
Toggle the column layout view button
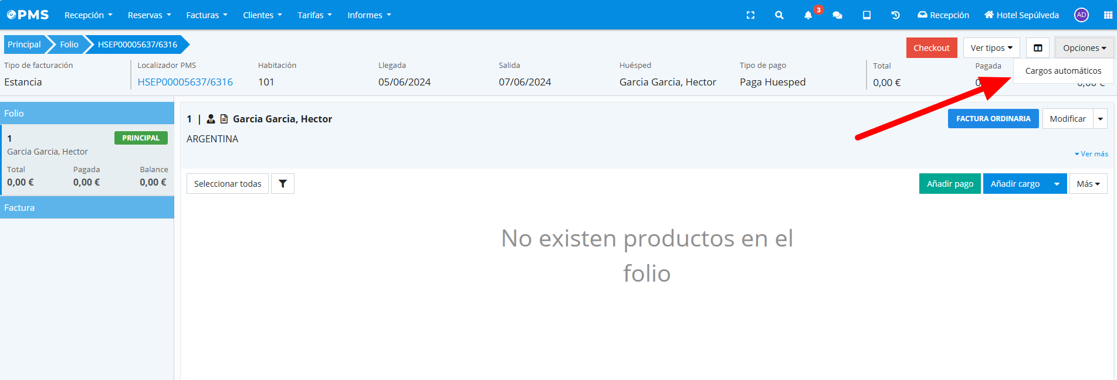pos(1038,48)
